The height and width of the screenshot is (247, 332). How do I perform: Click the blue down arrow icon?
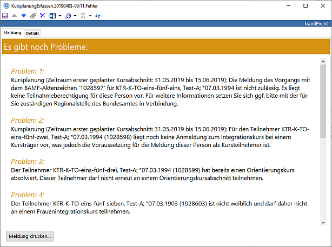point(23,16)
